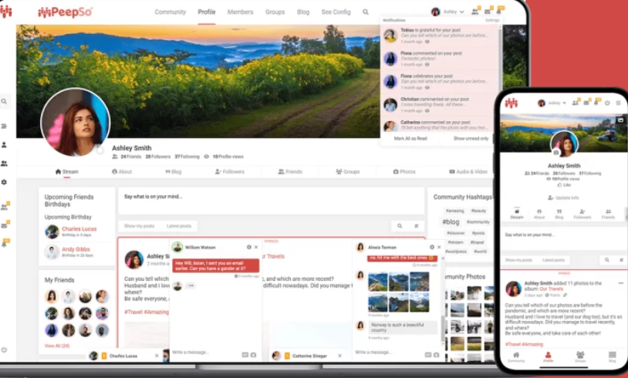Click the stream search magnifier icon
The image size is (628, 378).
(400, 226)
